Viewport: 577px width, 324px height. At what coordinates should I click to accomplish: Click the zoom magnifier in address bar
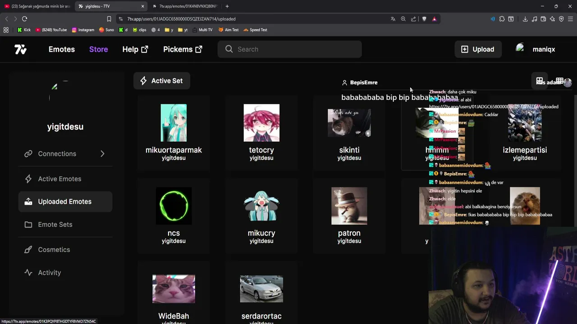(403, 19)
